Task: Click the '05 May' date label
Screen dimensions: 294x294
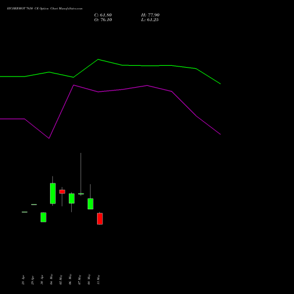Action: click(x=61, y=279)
